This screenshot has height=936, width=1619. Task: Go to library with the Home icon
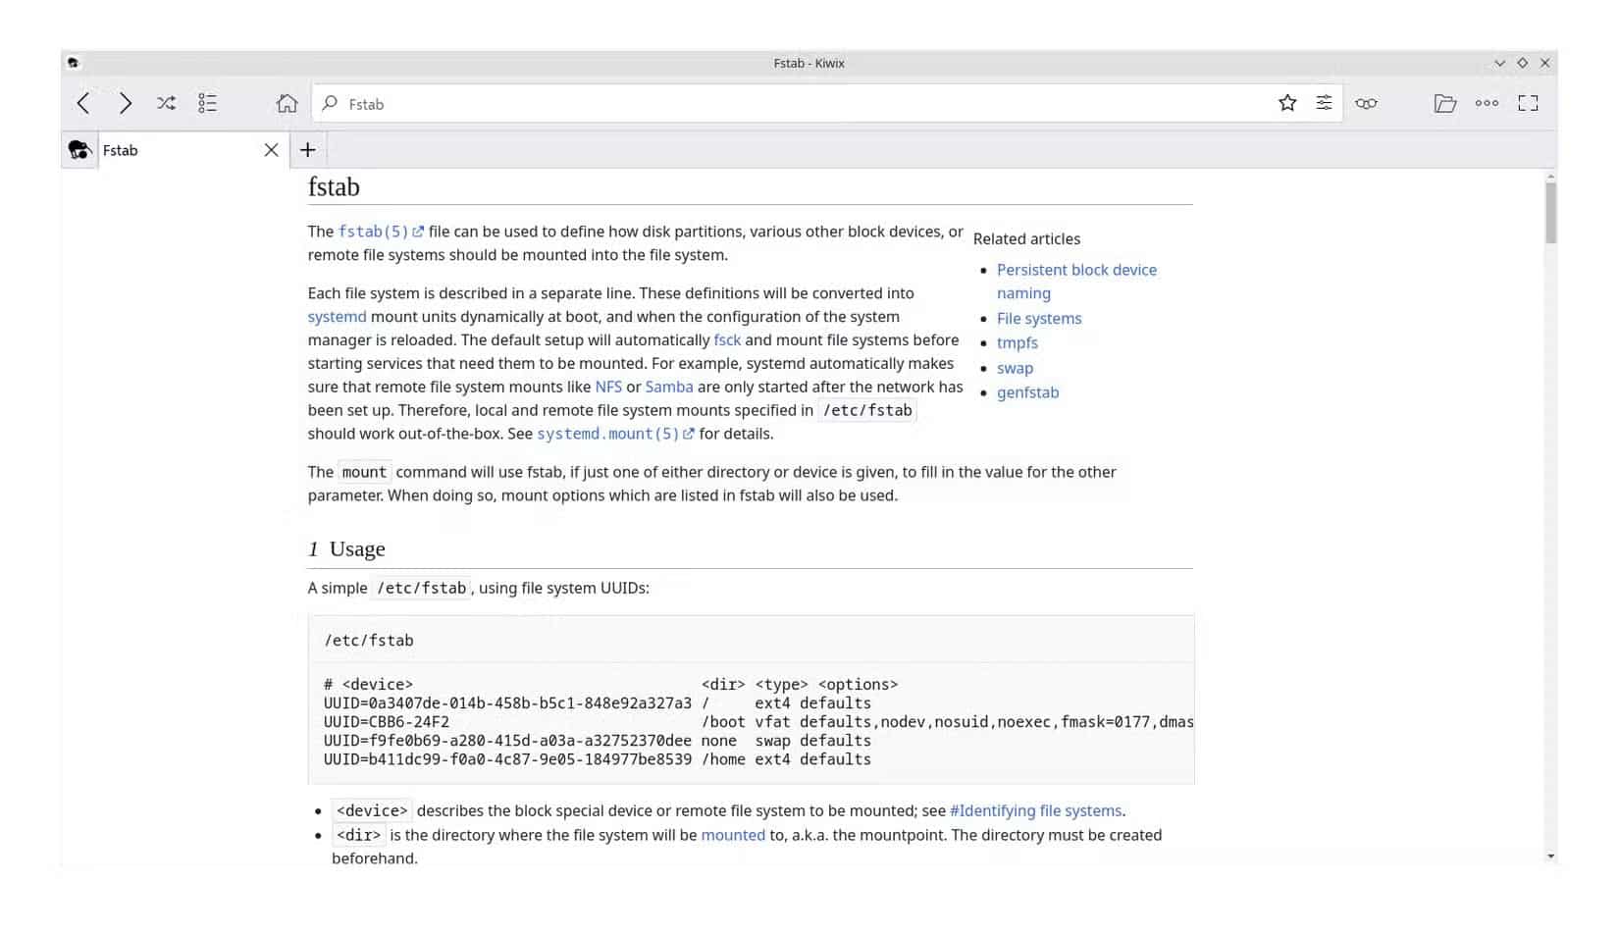(286, 102)
